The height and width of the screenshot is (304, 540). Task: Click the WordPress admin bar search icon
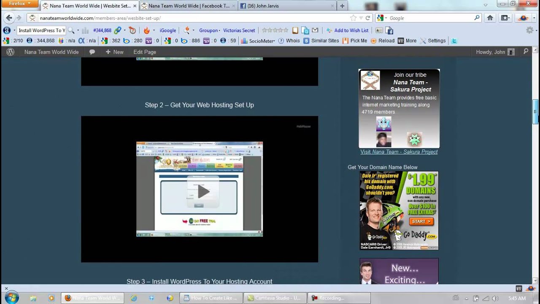[526, 52]
